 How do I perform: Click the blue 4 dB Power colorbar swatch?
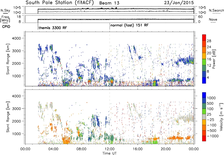(x=204, y=80)
